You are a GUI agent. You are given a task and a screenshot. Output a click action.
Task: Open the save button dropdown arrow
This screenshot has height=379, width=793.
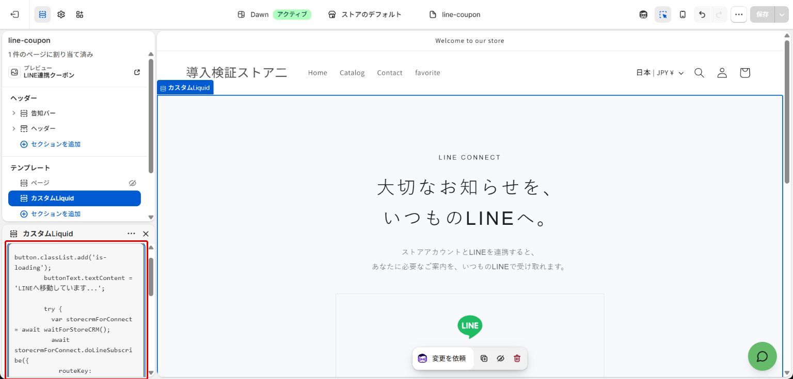coord(782,14)
